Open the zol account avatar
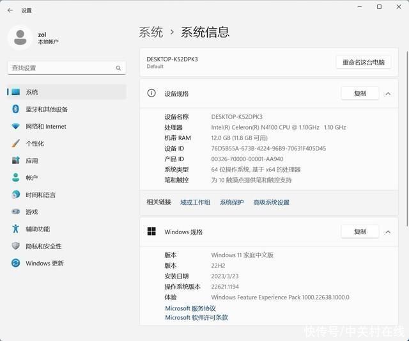Screen dimensions: 409x341 click(20, 38)
